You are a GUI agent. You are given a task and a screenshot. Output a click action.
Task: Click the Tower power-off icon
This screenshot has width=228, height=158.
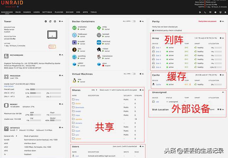coord(55,21)
